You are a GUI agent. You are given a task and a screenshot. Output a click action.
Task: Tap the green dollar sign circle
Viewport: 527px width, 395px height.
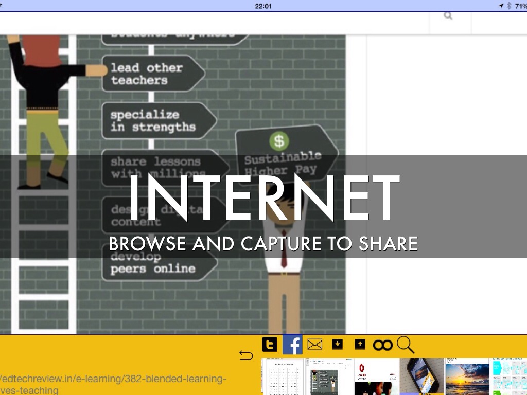(x=279, y=140)
